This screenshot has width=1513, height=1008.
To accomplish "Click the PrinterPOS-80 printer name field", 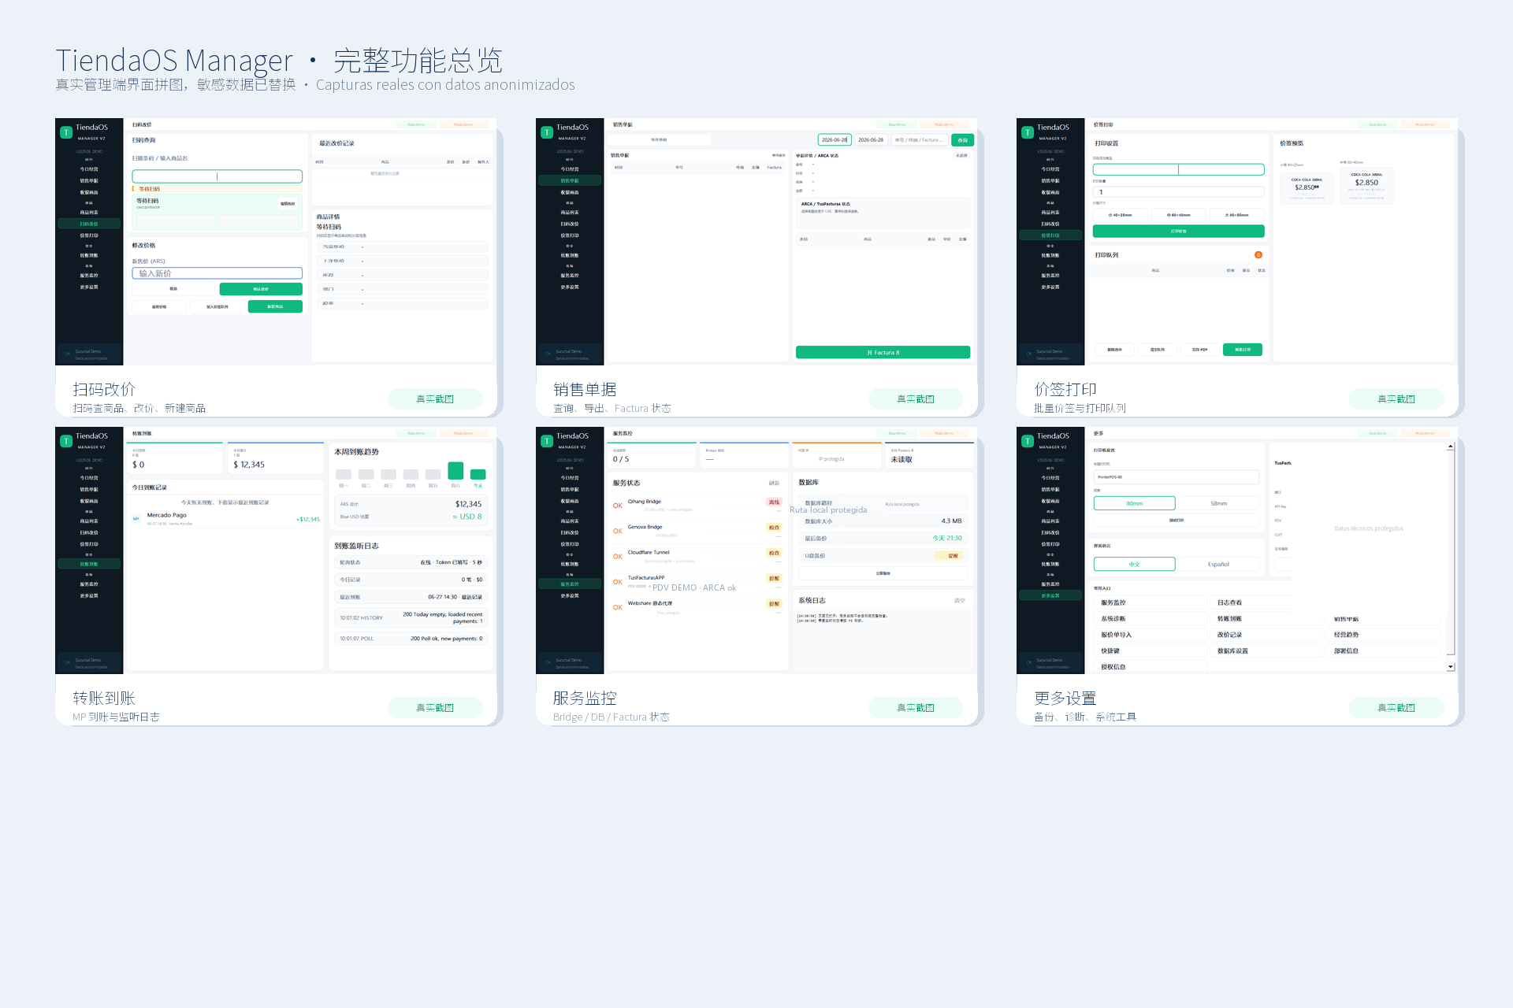I will click(1177, 477).
